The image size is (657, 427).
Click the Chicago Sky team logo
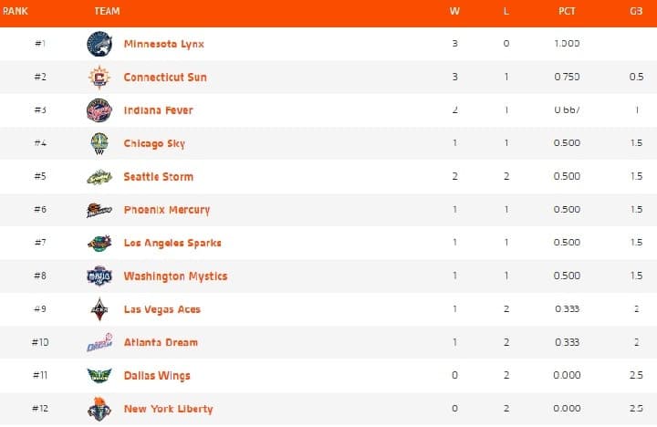pos(99,143)
